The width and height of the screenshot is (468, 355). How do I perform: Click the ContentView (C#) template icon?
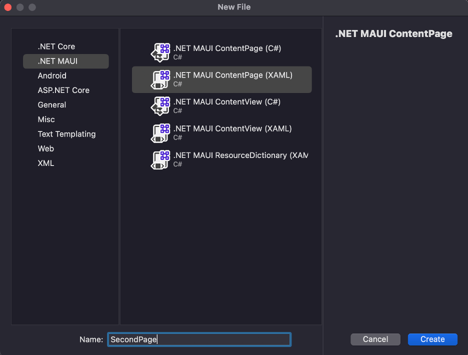[x=160, y=106]
